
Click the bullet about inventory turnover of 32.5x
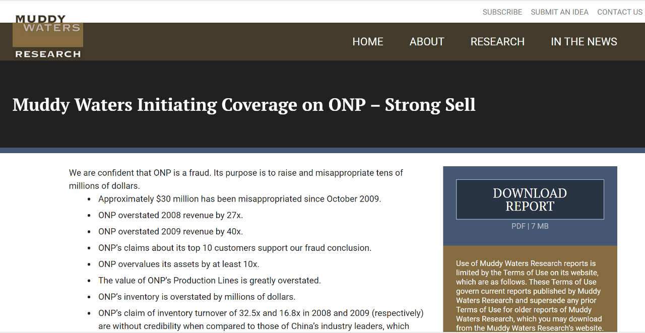point(261,319)
